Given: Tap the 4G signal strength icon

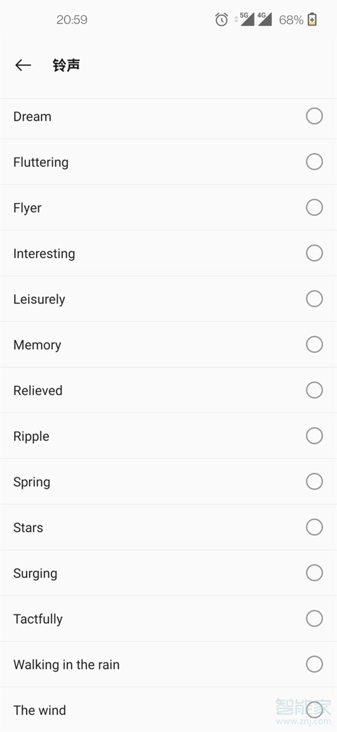Looking at the screenshot, I should pos(264,19).
